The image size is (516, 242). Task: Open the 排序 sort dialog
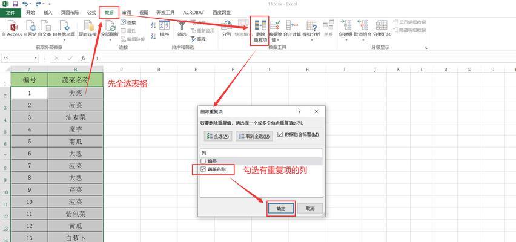point(164,28)
